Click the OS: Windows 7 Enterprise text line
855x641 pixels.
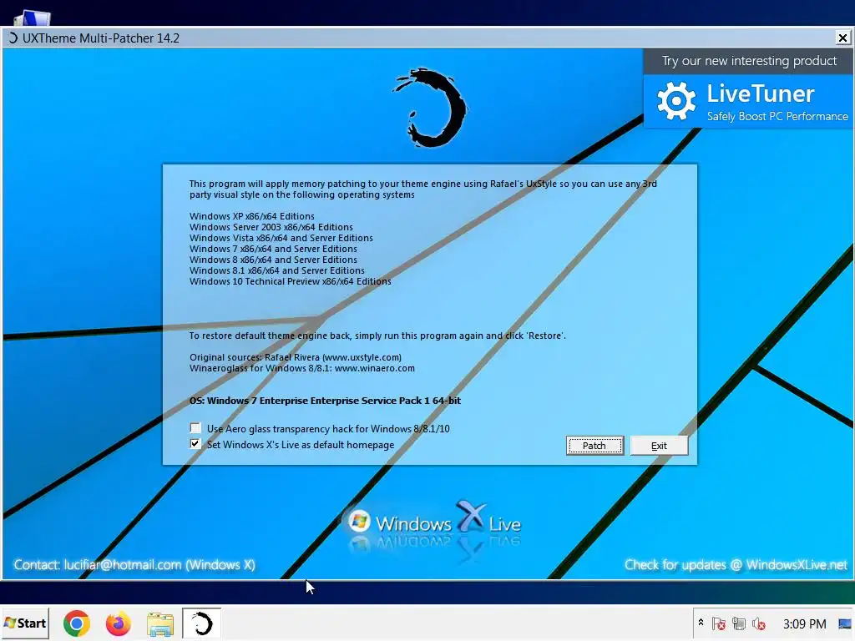[x=325, y=401]
